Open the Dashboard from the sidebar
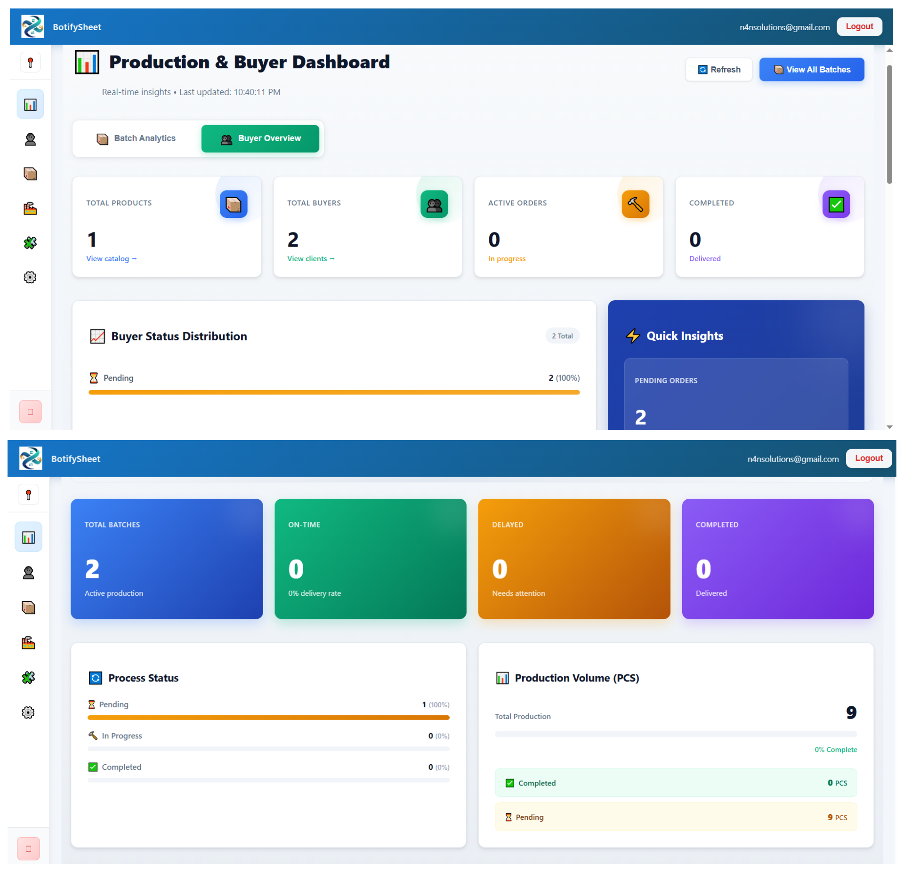Screen dimensions: 903x880 point(30,104)
